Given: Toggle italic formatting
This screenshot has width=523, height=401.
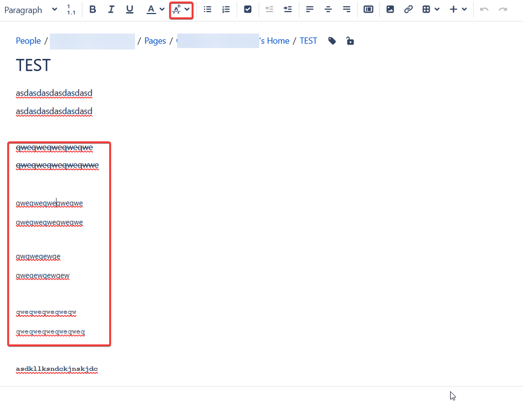Looking at the screenshot, I should (x=111, y=9).
